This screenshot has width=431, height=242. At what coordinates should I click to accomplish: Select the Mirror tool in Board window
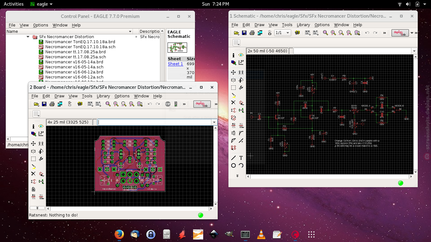coord(33,151)
